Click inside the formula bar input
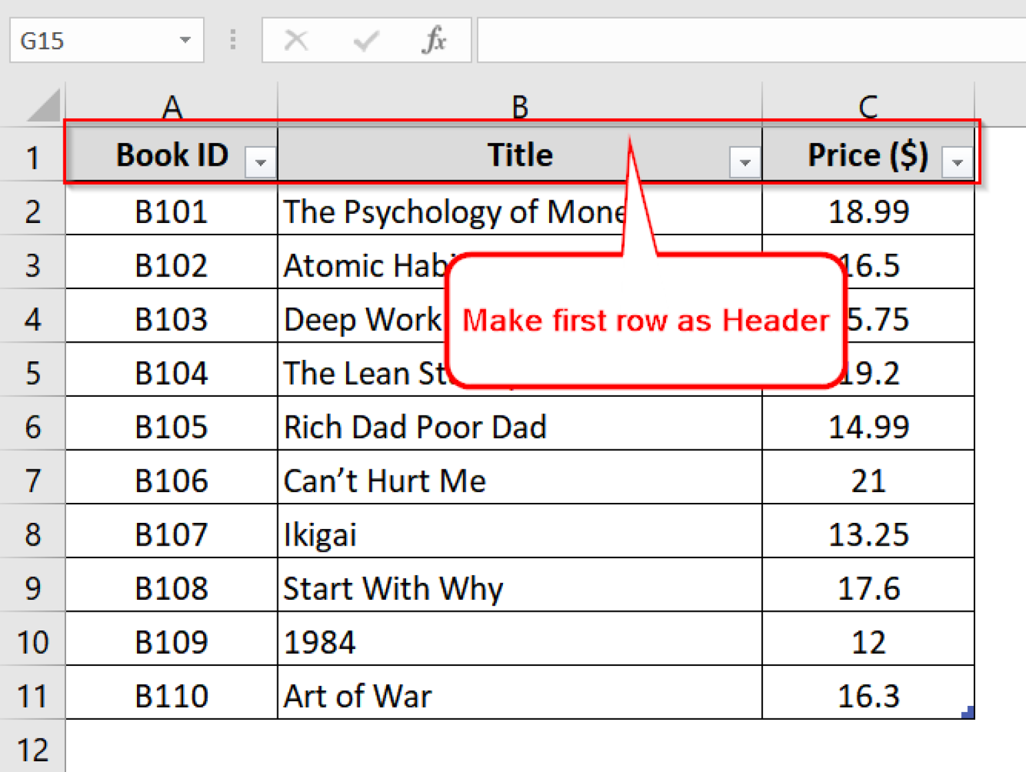Viewport: 1026px width, 772px height. click(x=748, y=40)
